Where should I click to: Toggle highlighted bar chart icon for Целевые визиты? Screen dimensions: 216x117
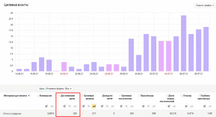[94, 106]
